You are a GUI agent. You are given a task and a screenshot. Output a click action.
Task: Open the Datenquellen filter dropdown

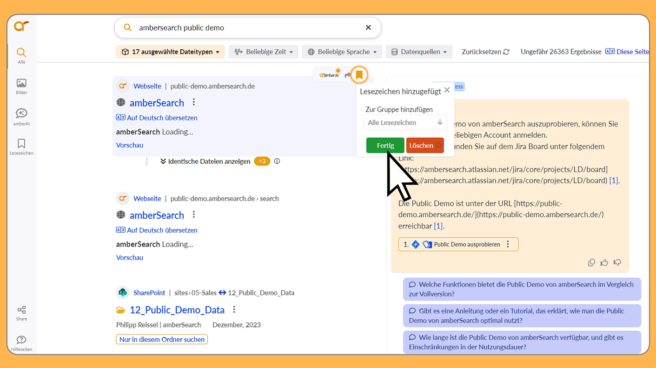[x=419, y=52]
